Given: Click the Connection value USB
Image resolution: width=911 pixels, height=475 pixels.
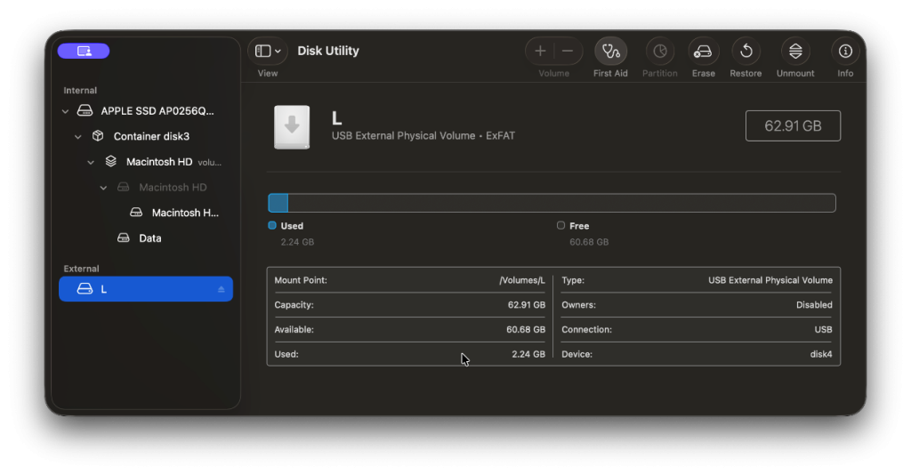Looking at the screenshot, I should point(823,329).
